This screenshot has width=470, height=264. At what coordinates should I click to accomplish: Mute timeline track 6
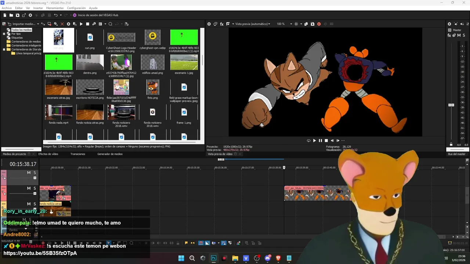[29, 173]
